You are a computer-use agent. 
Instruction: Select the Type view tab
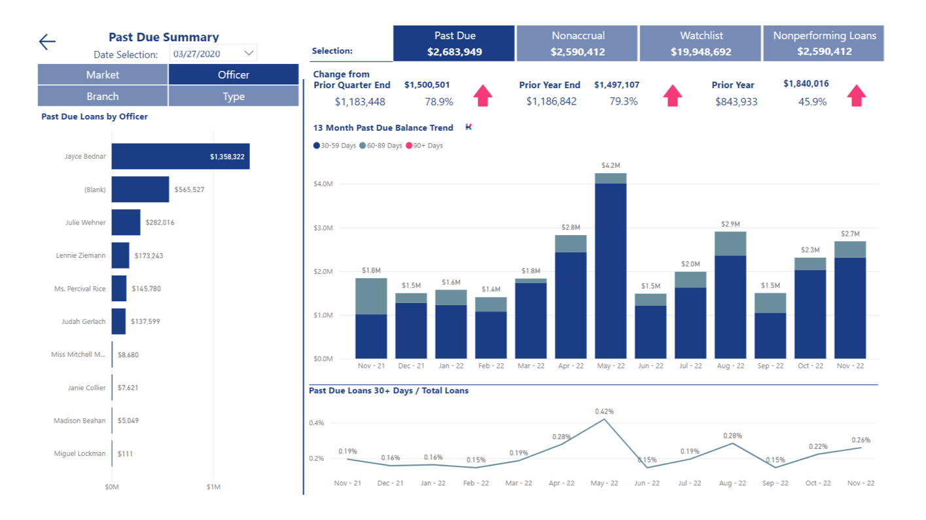234,96
